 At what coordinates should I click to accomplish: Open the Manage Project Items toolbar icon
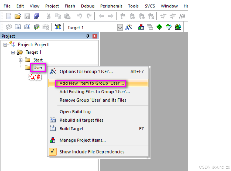(141, 27)
